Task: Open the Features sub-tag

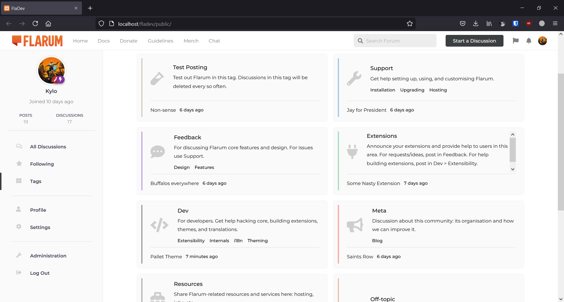Action: coord(204,167)
